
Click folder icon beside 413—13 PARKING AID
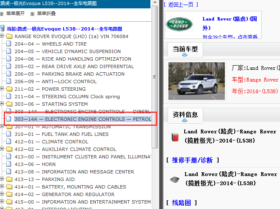9,179
